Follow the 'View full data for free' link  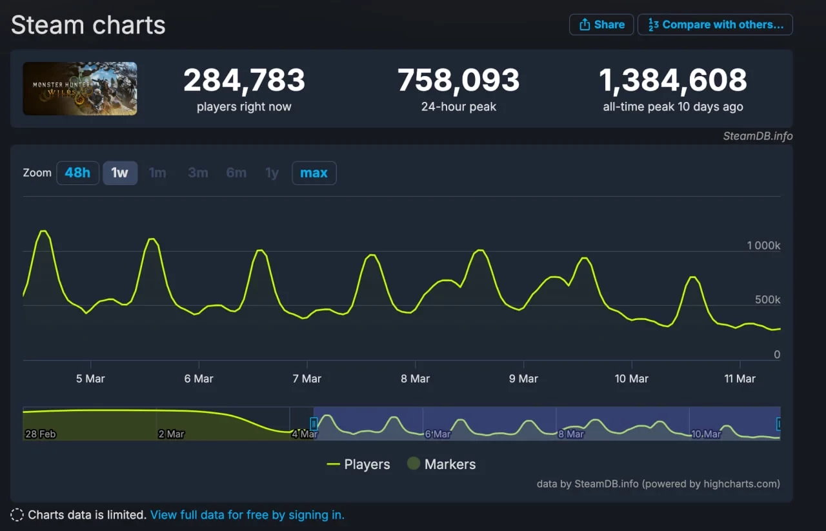point(247,515)
